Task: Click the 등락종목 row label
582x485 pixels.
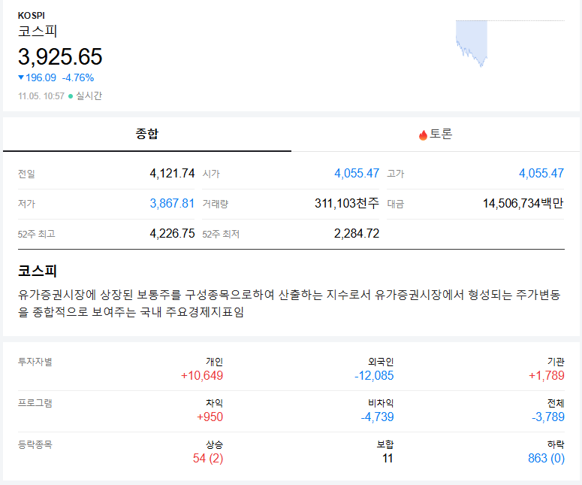Action: [35, 444]
